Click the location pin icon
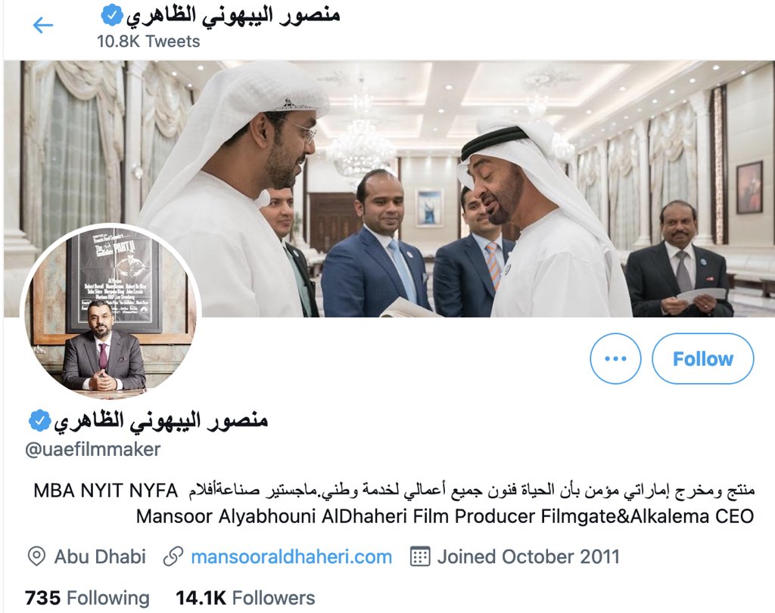The height and width of the screenshot is (613, 775). coord(36,557)
